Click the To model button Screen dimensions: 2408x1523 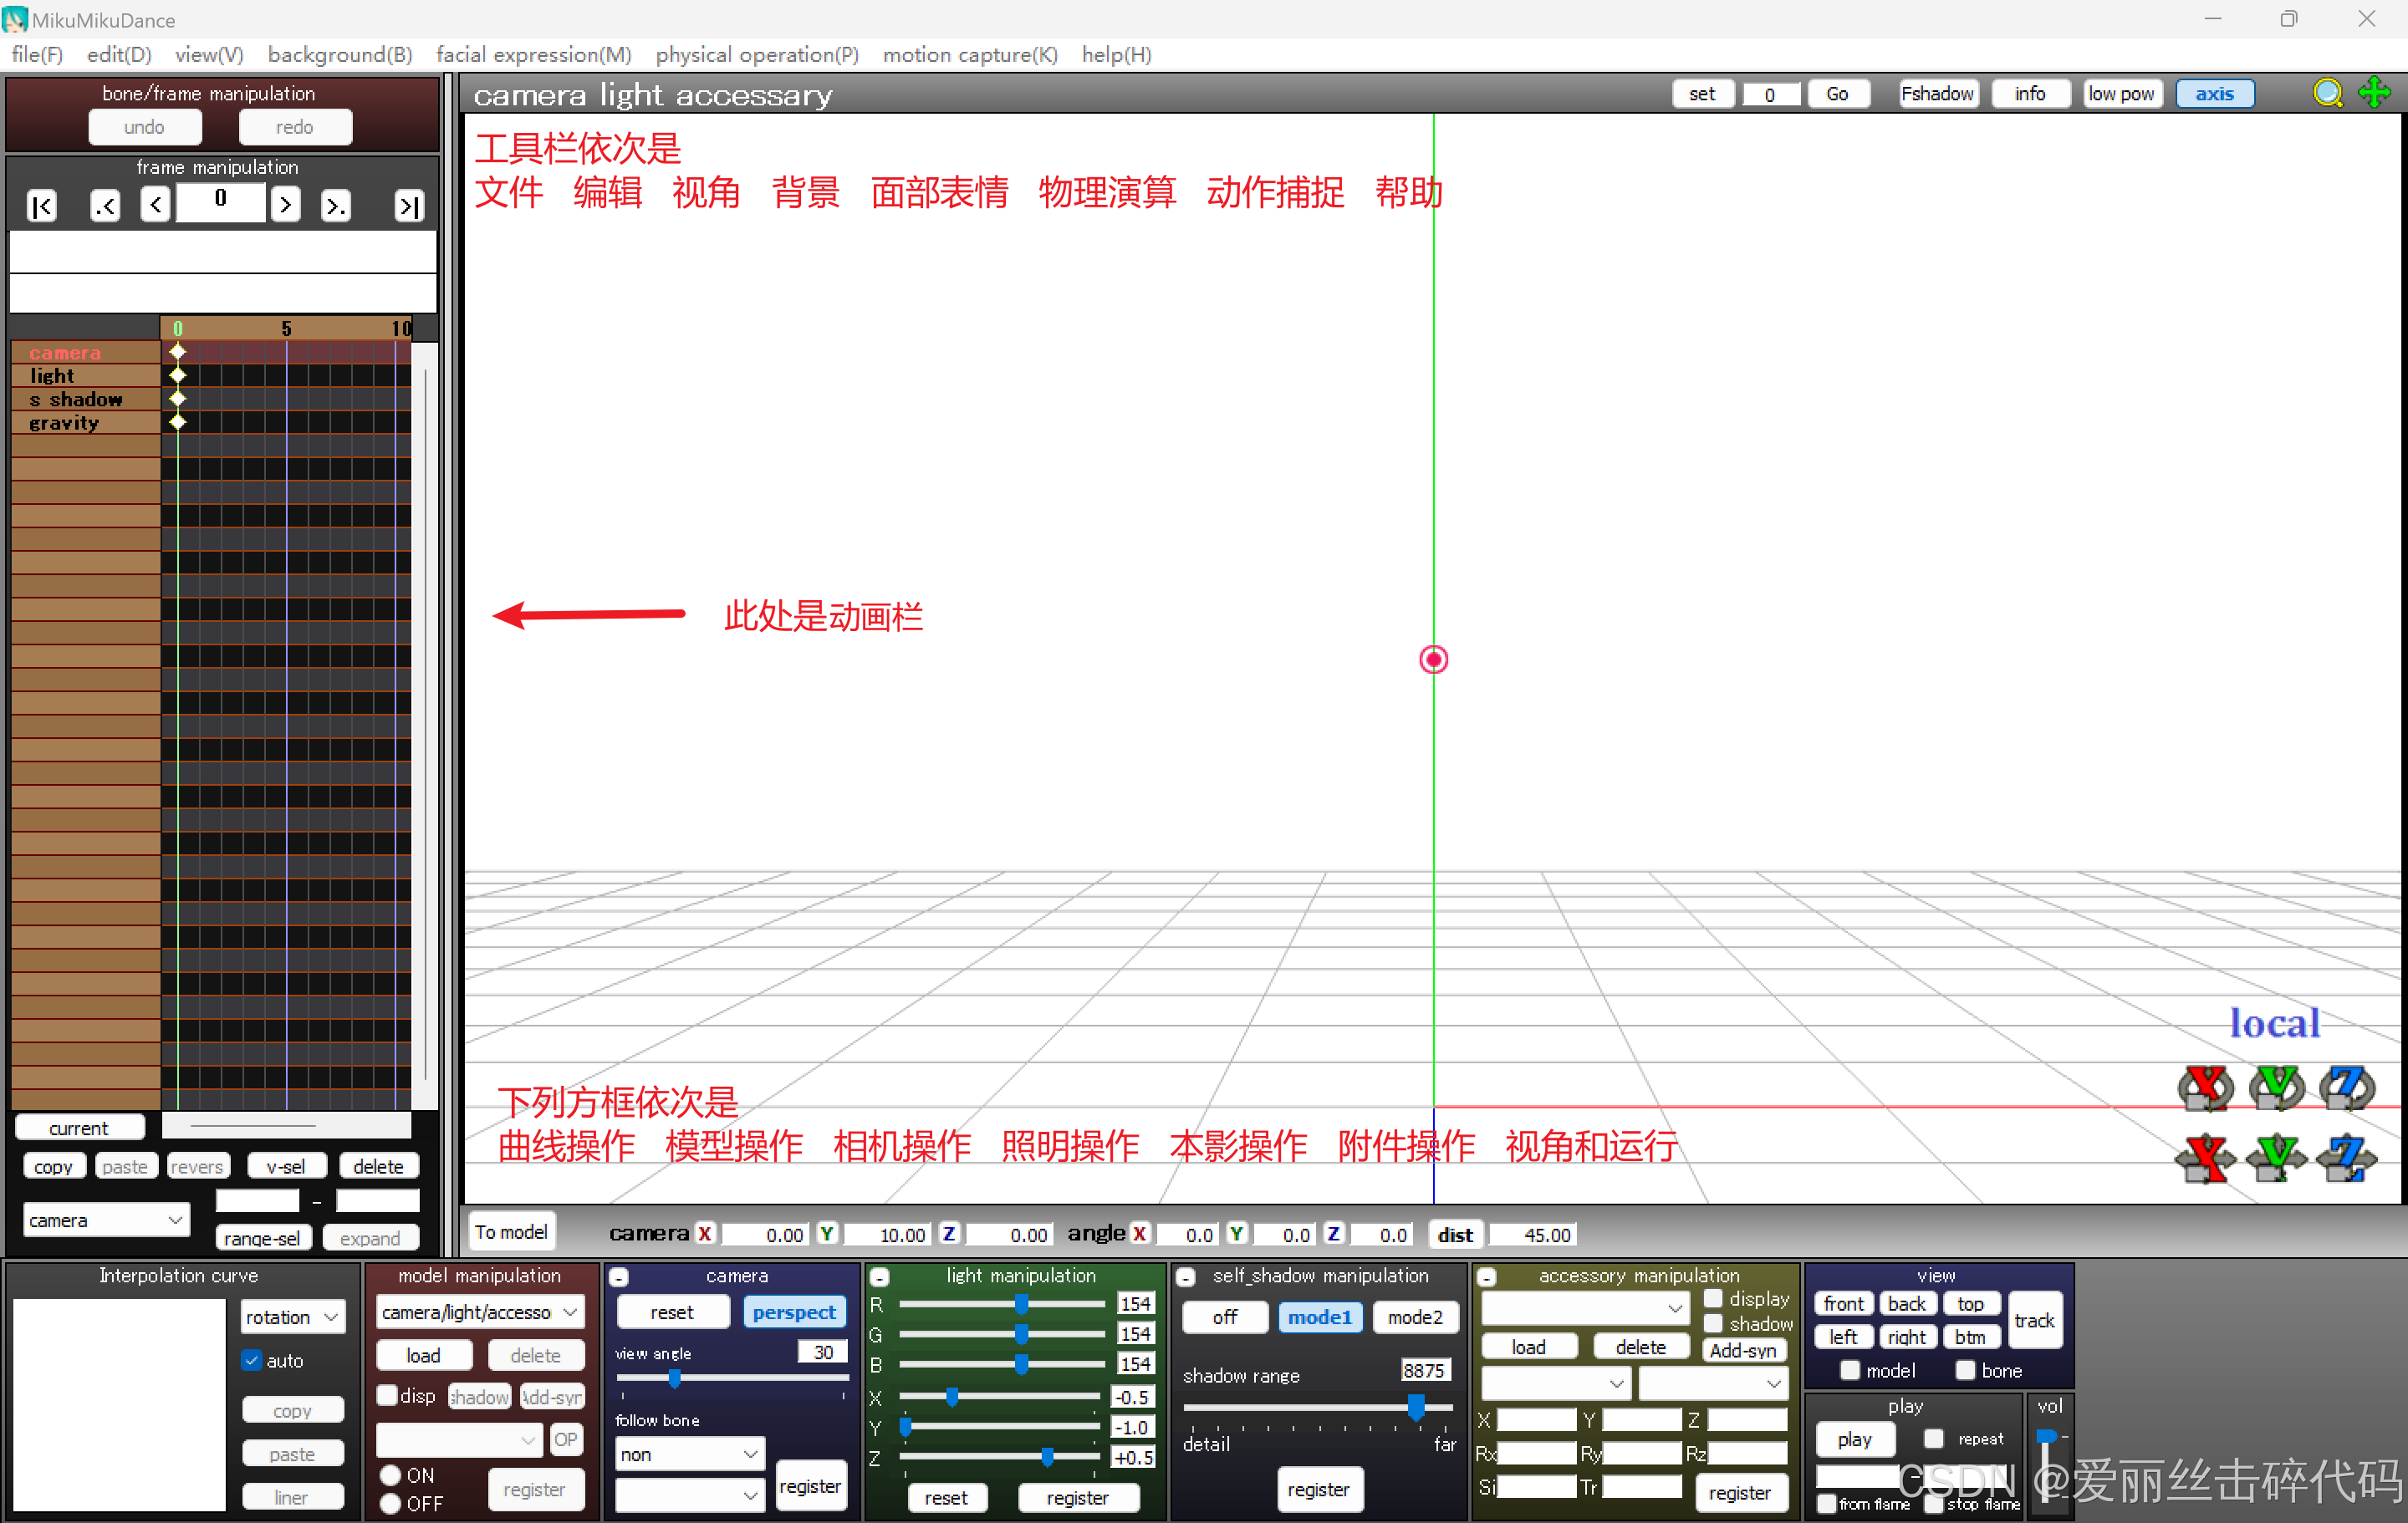[511, 1233]
